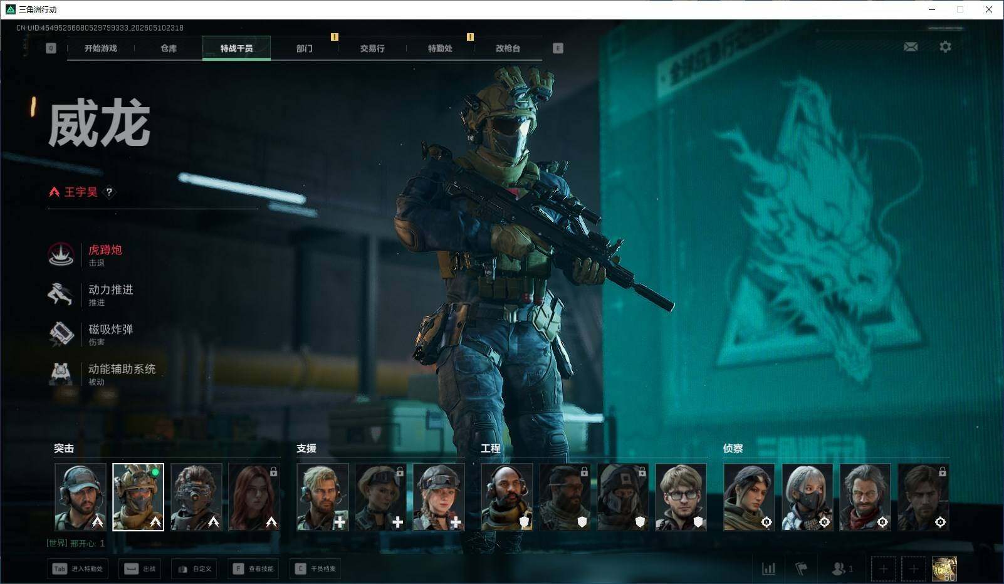Select the grey-bearded recon operator with red scarf
This screenshot has width=1004, height=584.
865,497
